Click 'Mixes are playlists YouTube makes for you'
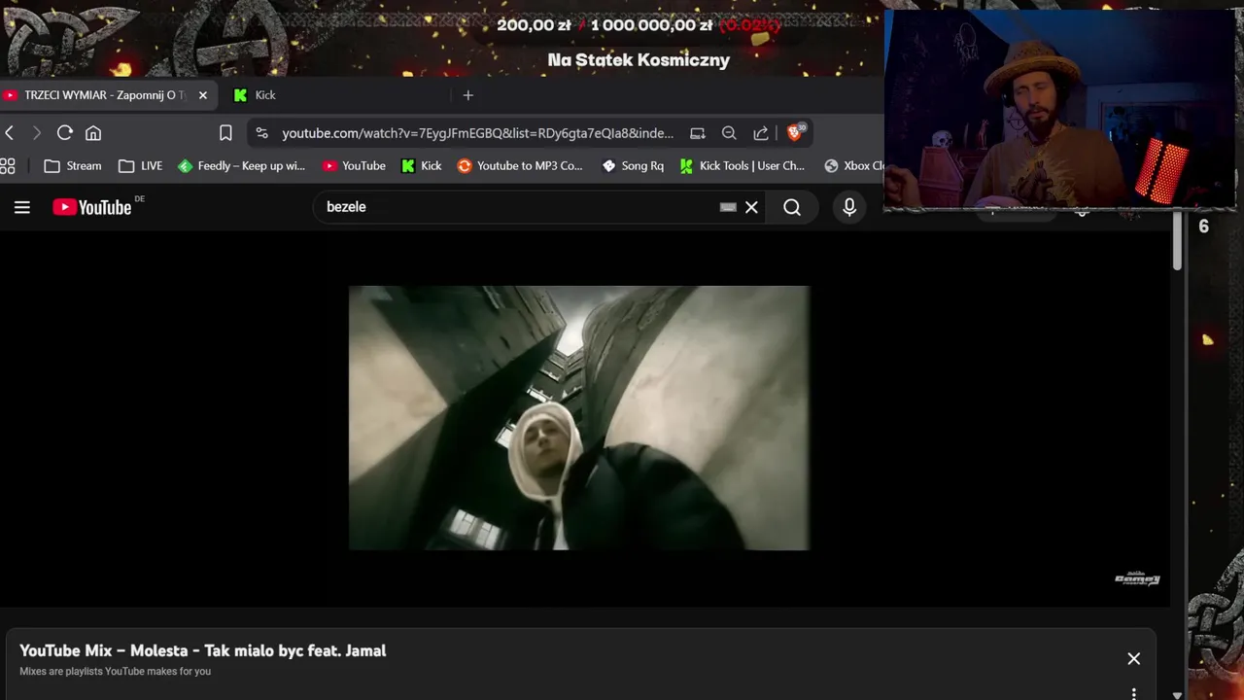The image size is (1244, 700). point(115,672)
